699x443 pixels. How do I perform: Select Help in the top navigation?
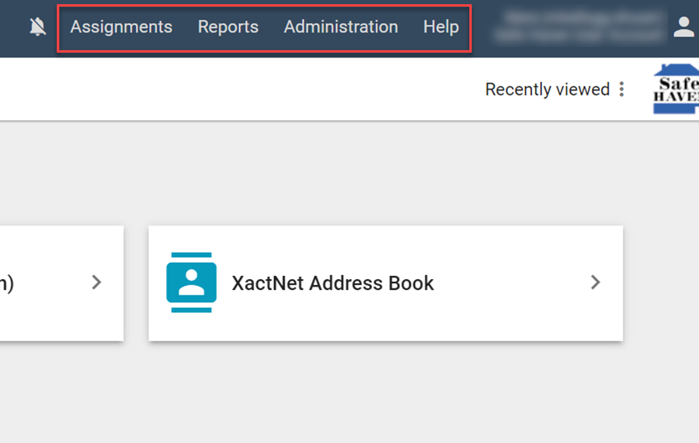[440, 27]
